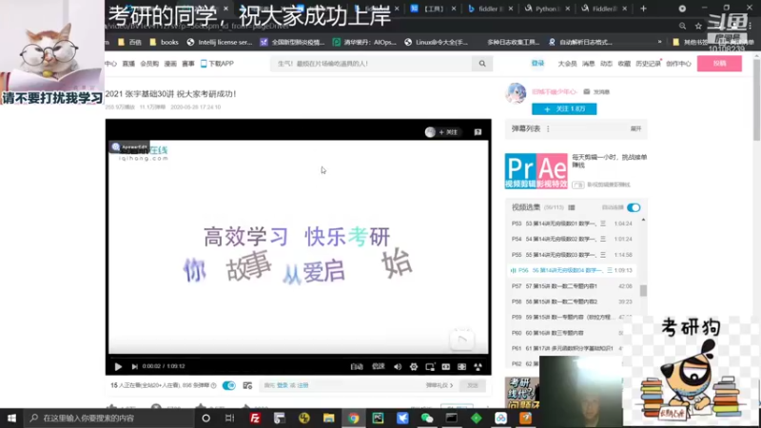Click Chrome zoom magnifier icon in address bar
Screen dimensions: 761x428
pos(682,27)
